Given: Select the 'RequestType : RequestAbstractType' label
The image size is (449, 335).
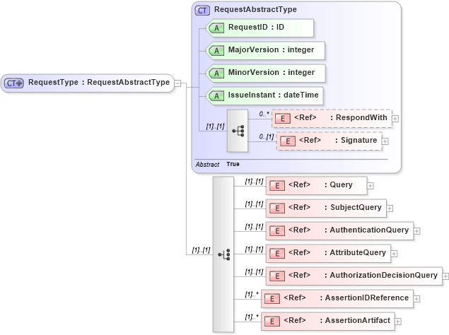Looking at the screenshot, I should coord(99,83).
